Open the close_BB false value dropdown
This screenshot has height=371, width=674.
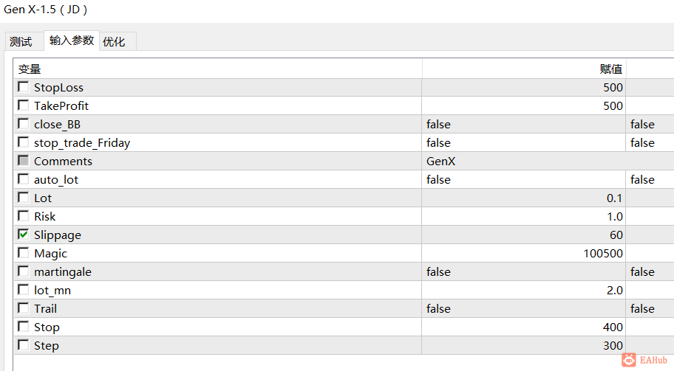524,124
